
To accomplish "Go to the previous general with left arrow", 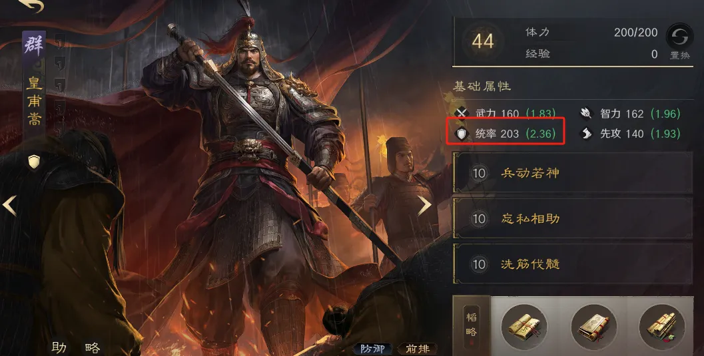I will click(x=9, y=206).
